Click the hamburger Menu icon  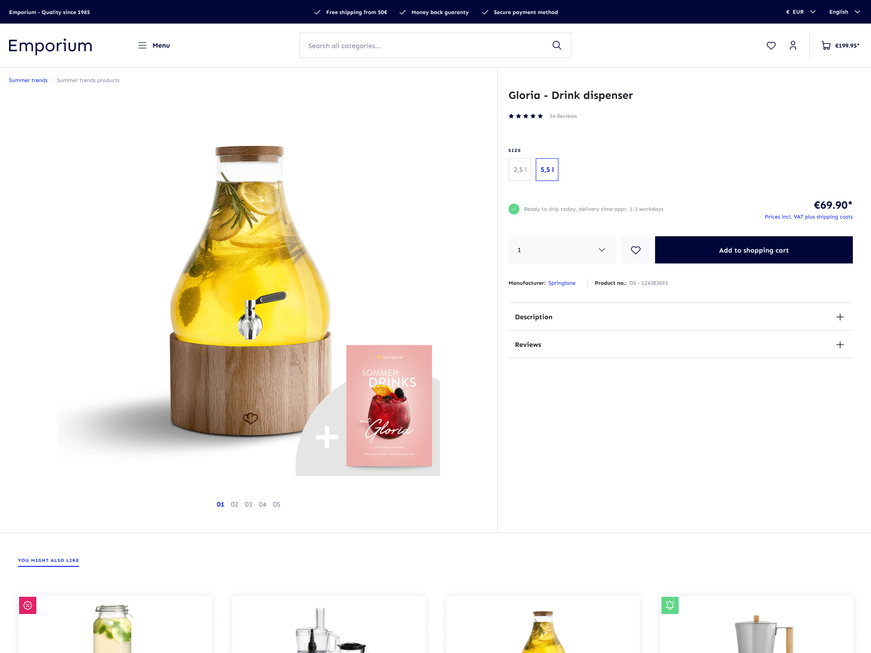(x=142, y=45)
